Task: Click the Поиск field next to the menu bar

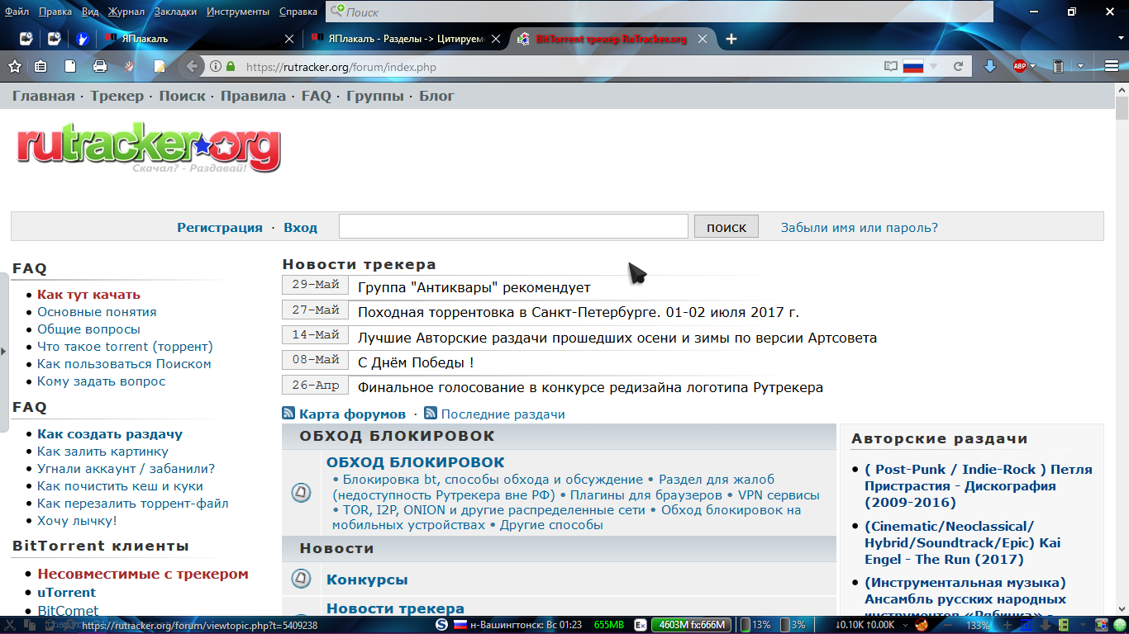Action: click(660, 12)
